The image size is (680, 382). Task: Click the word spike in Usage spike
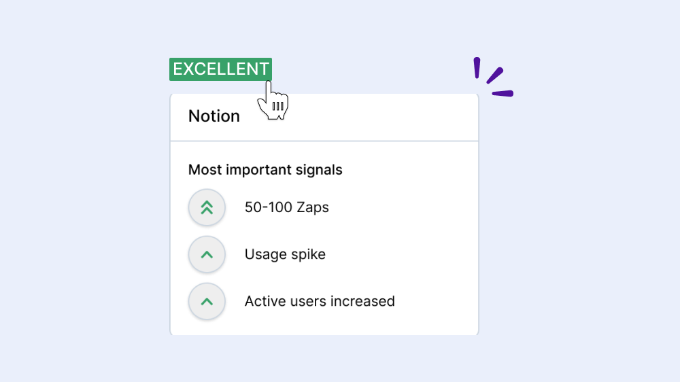tap(308, 254)
